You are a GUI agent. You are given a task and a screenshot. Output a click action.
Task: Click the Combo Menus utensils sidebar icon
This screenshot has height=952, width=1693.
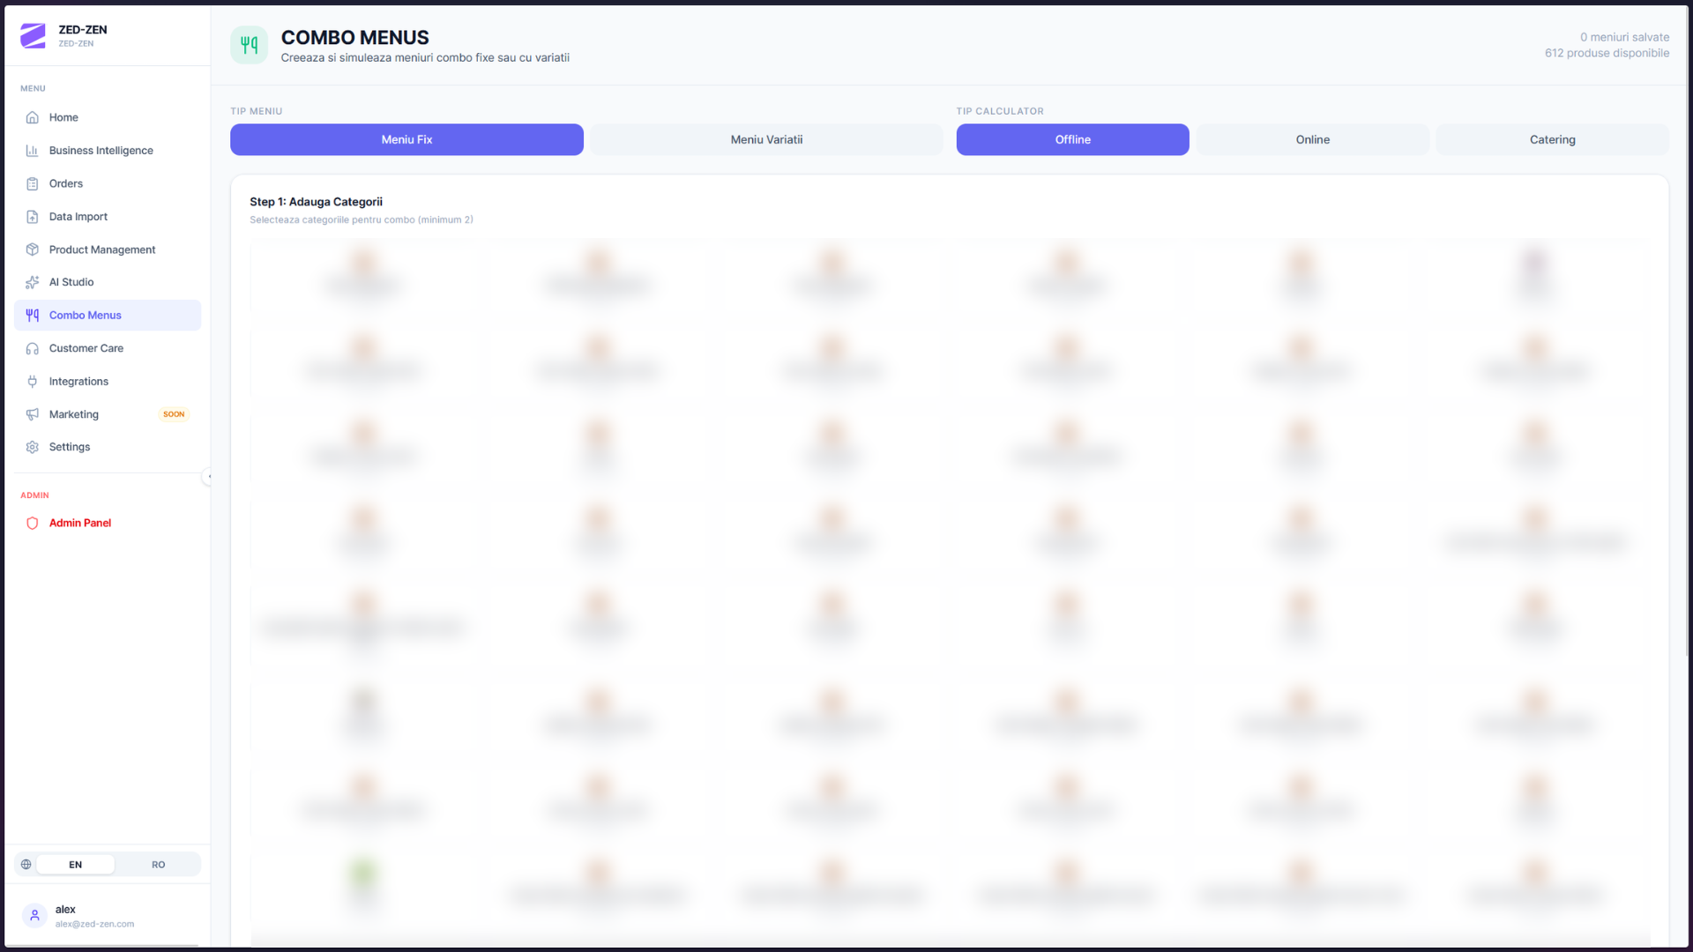33,316
